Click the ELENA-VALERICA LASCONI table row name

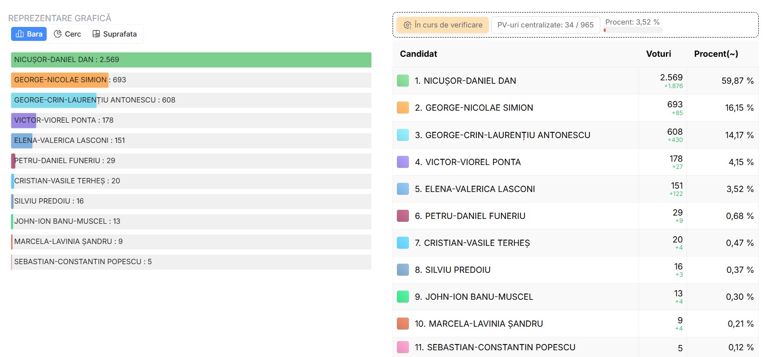coord(480,189)
